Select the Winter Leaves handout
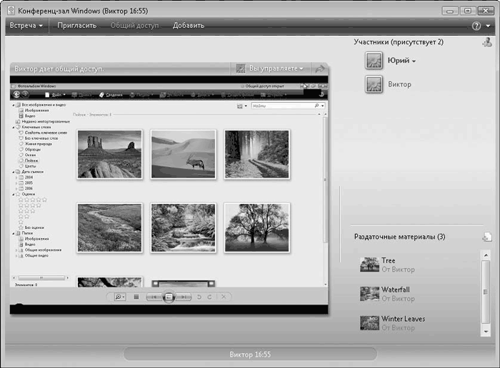Viewport: 500px width, 368px height. (403, 319)
